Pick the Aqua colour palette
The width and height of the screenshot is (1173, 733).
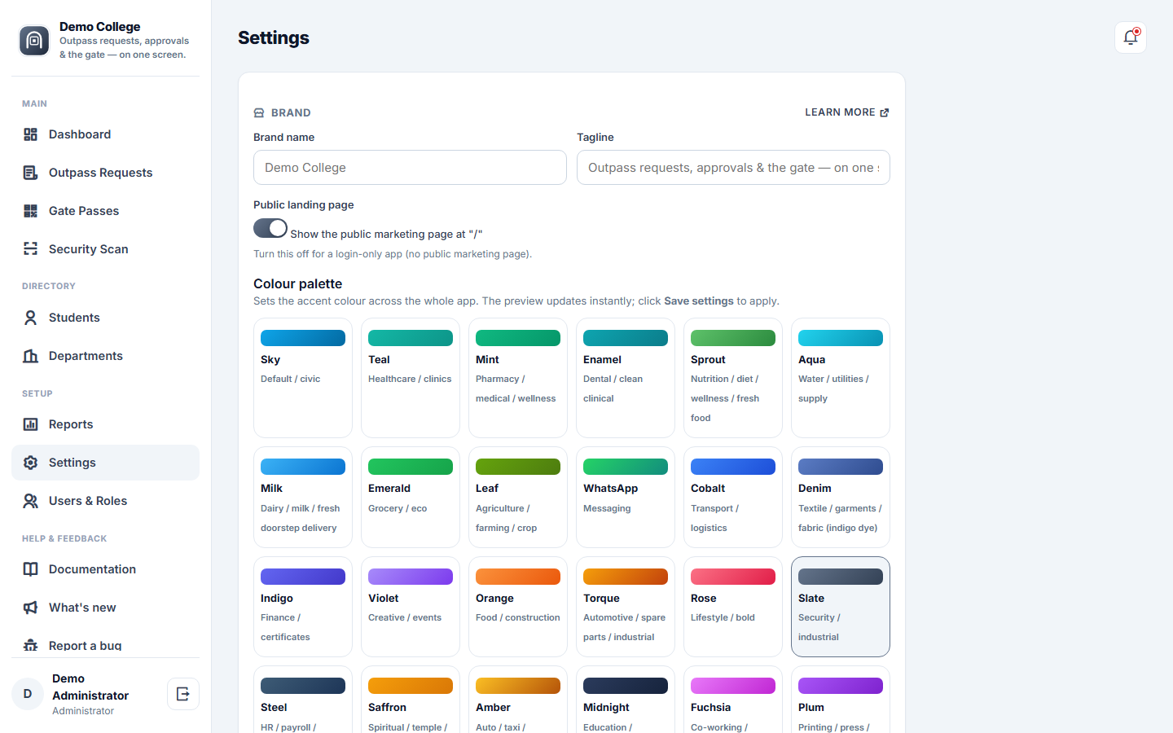(x=841, y=378)
